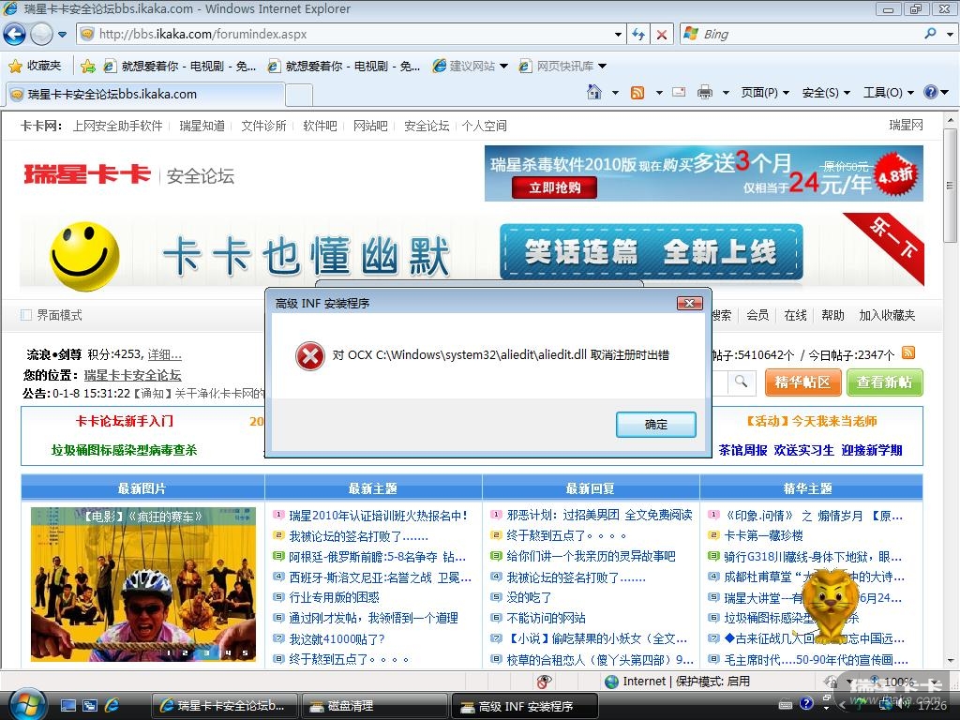
Task: Click the IE Forward navigation button
Action: click(41, 35)
